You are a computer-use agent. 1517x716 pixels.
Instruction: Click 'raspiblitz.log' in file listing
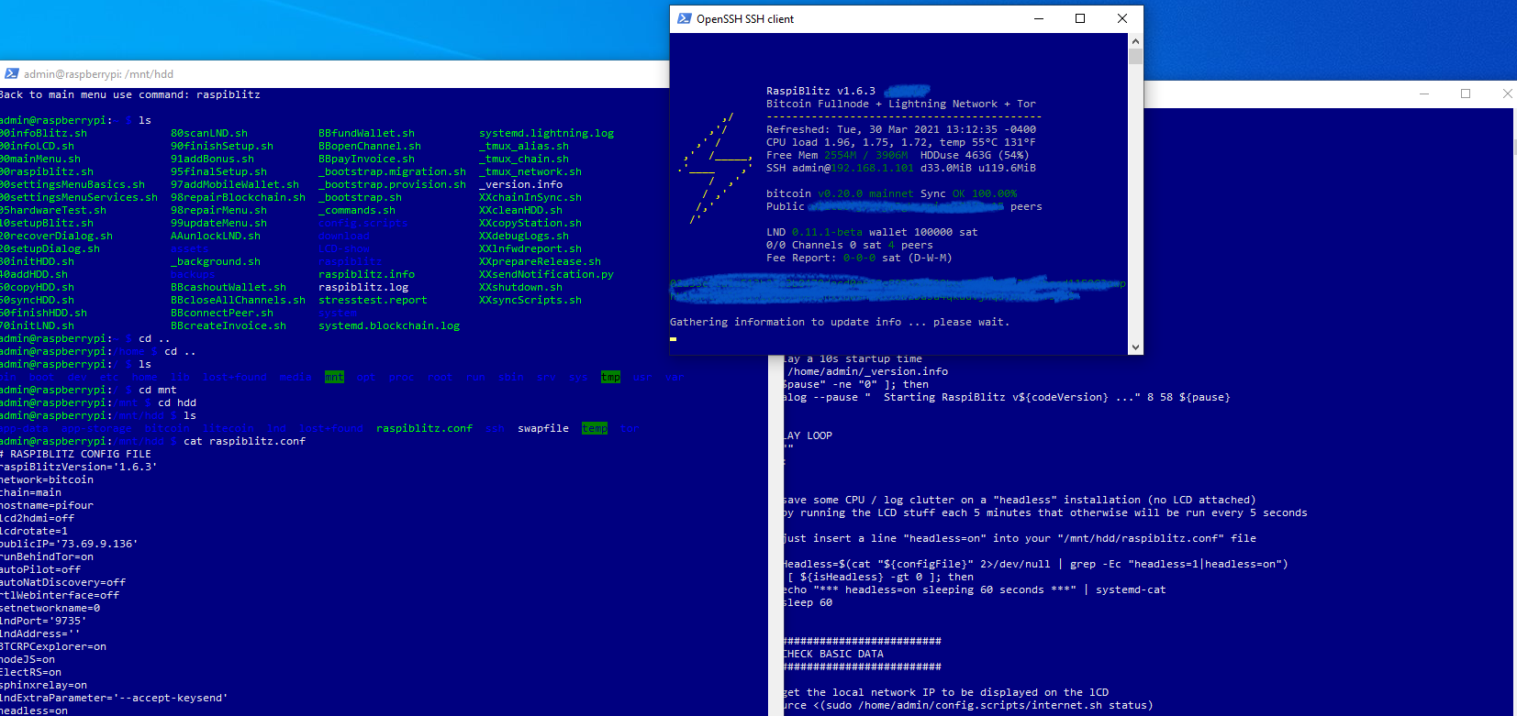(363, 287)
